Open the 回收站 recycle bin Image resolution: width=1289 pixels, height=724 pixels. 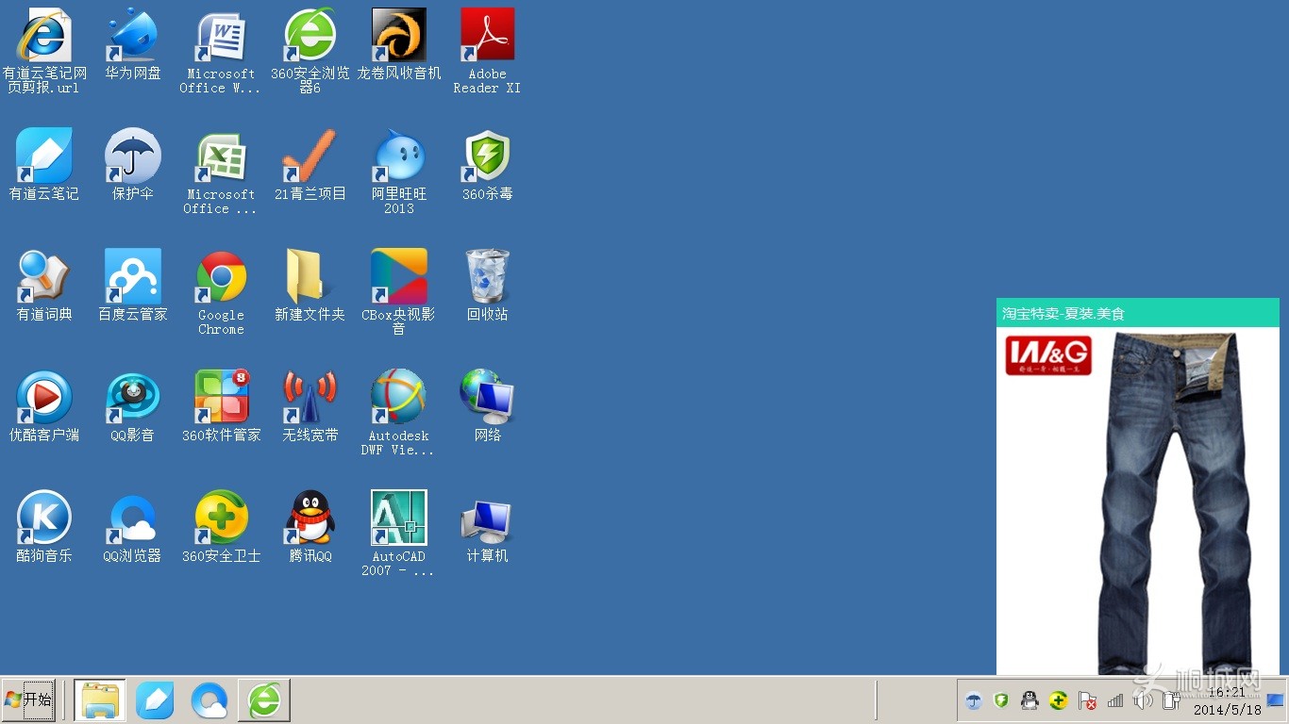click(x=487, y=277)
